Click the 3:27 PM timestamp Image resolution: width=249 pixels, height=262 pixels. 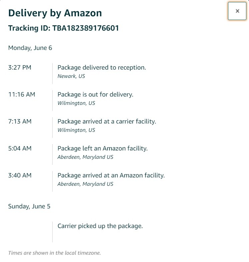[x=20, y=68]
